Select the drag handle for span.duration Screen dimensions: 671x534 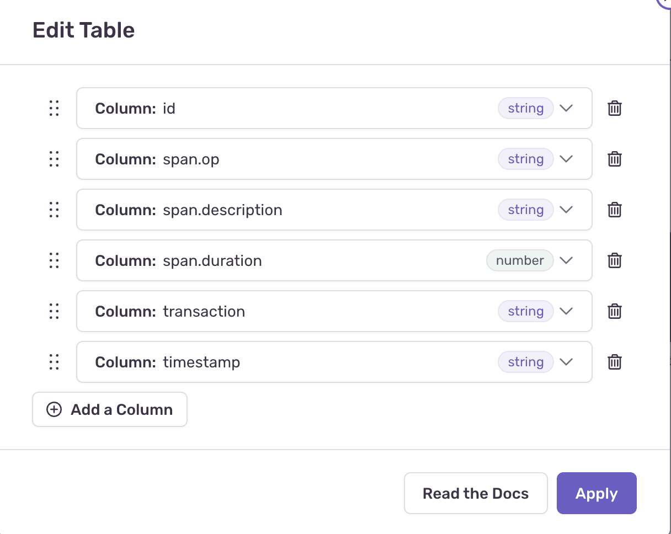(54, 260)
